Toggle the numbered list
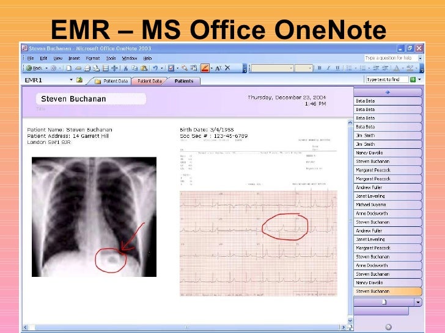 362,68
